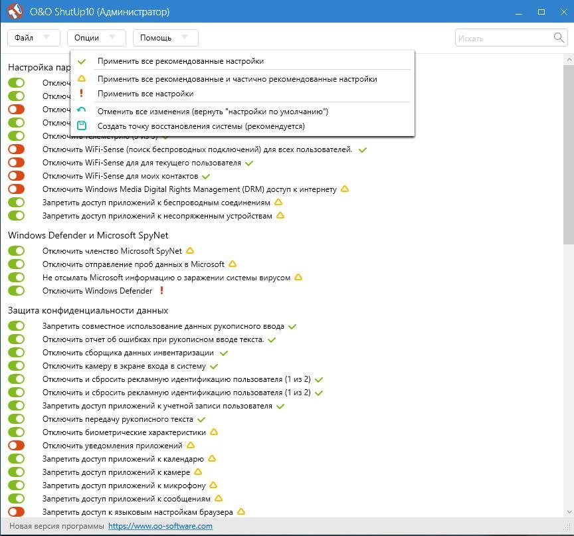Click yellow triangle beside 'Отключить уведомления приложений'

click(x=191, y=445)
